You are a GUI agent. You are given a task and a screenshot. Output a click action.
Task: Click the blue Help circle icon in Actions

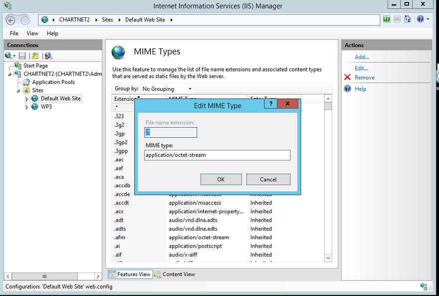pos(347,89)
